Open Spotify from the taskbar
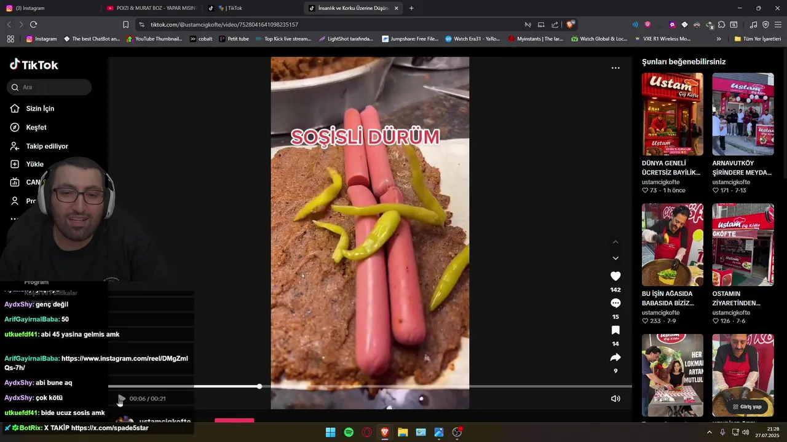Screen dimensions: 787x442 coord(349,432)
